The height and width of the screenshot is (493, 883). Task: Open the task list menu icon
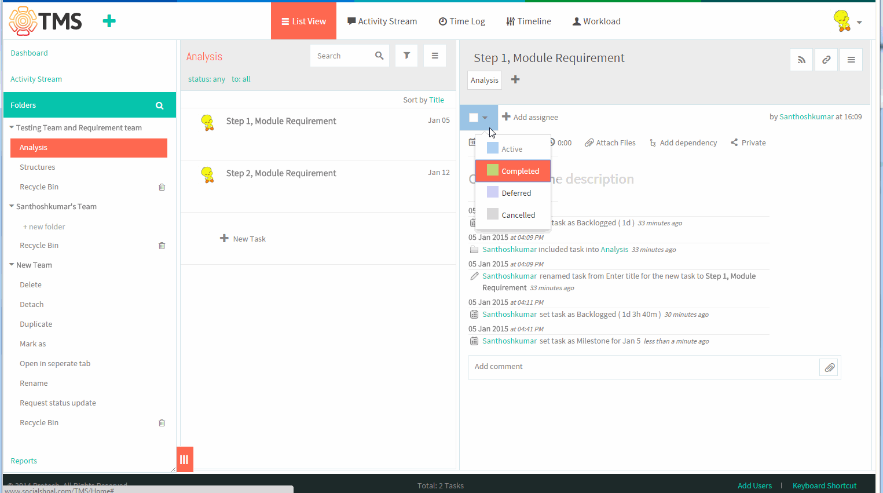[x=435, y=56]
